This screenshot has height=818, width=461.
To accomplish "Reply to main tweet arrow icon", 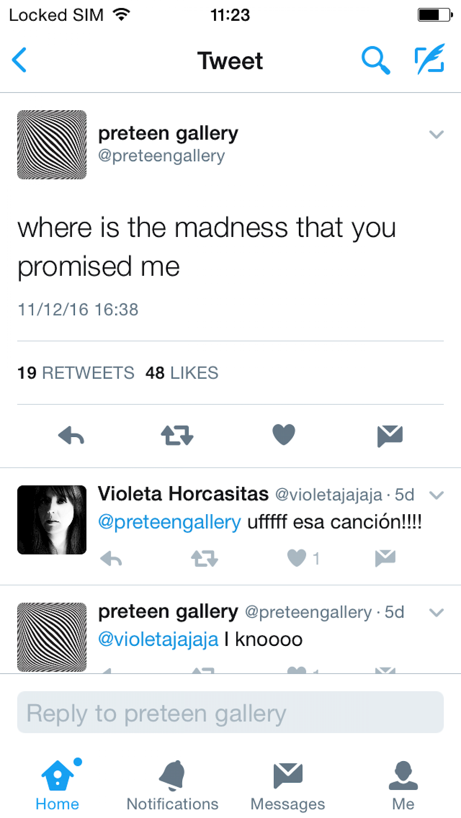I will coord(71,435).
